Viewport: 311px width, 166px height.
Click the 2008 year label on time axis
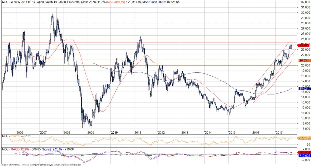coord(67,132)
